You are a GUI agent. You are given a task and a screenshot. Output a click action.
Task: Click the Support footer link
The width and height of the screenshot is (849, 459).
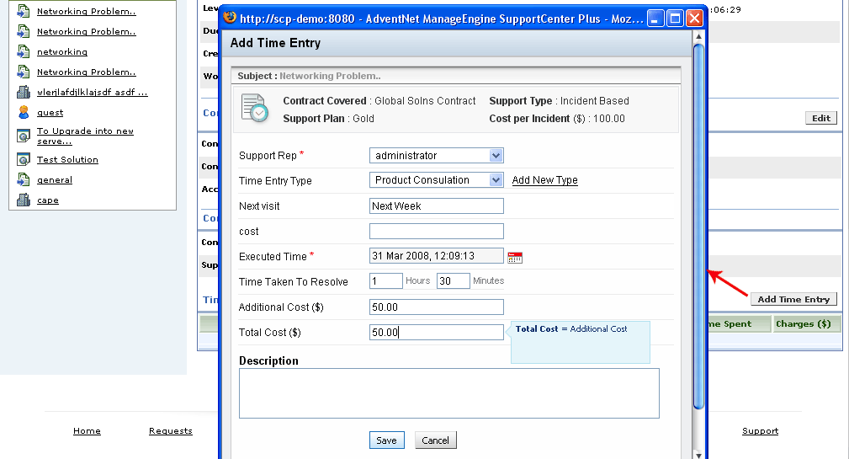(x=760, y=431)
